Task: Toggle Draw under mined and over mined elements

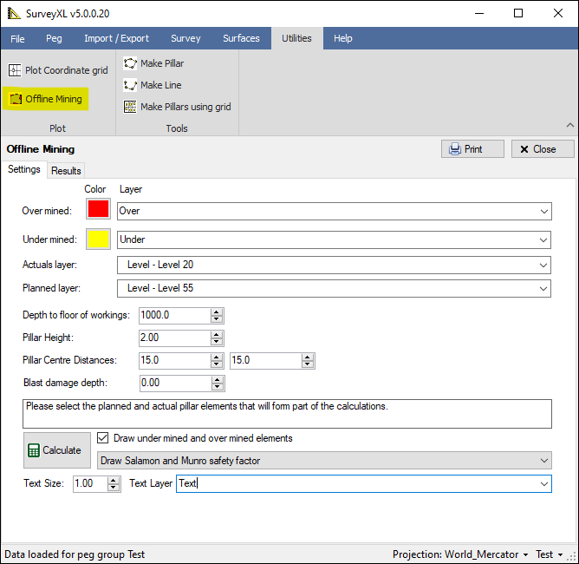Action: pyautogui.click(x=104, y=438)
